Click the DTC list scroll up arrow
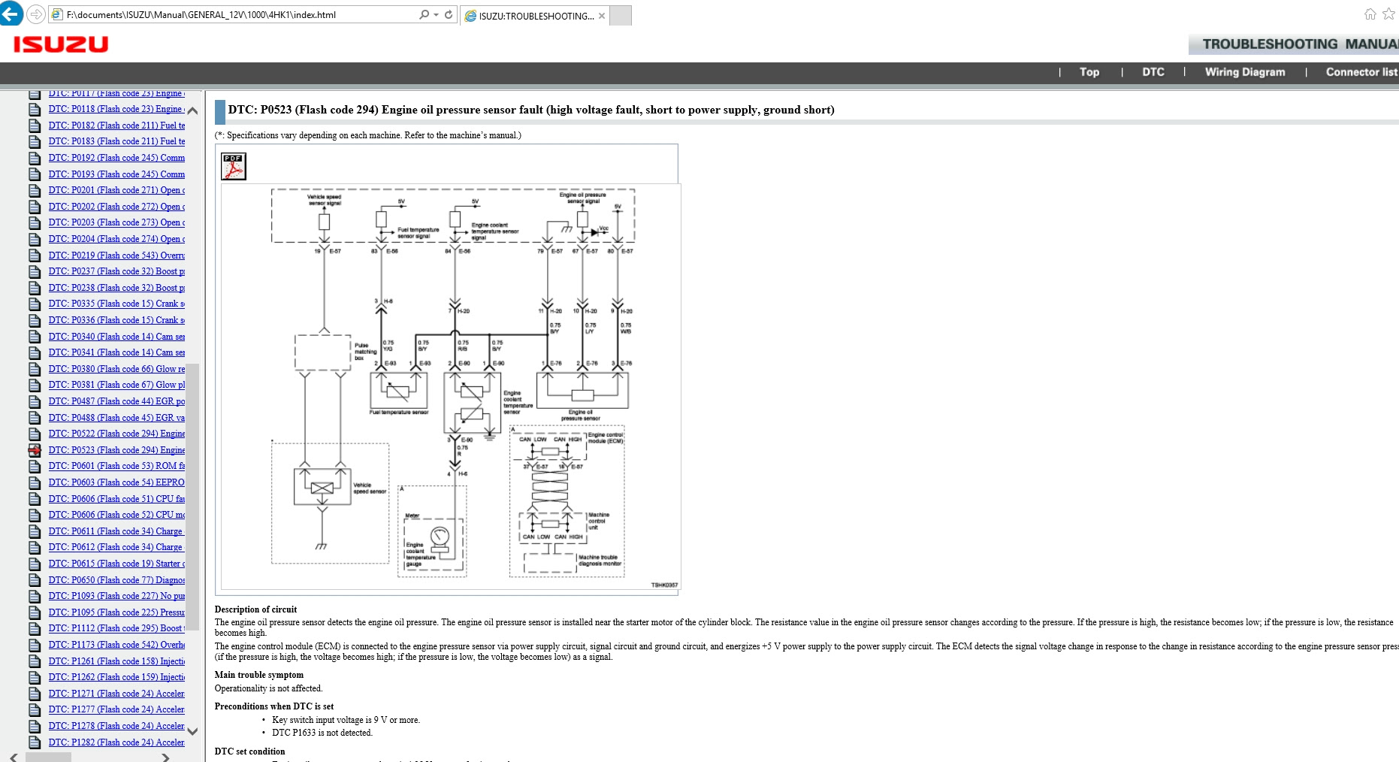 click(x=192, y=110)
